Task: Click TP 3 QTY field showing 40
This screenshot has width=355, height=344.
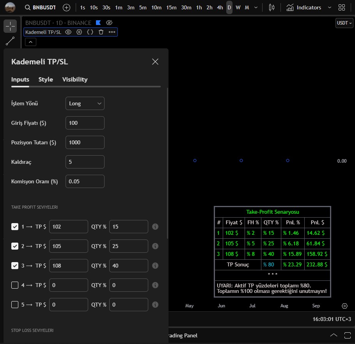Action: point(129,266)
